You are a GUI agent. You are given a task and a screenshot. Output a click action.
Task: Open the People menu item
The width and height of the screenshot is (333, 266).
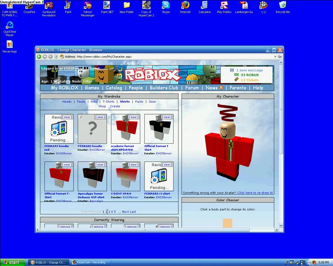(x=136, y=88)
